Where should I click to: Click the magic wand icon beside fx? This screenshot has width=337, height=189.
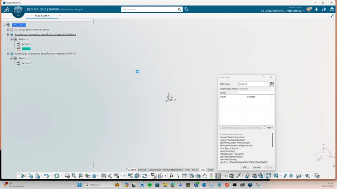[x=178, y=176]
